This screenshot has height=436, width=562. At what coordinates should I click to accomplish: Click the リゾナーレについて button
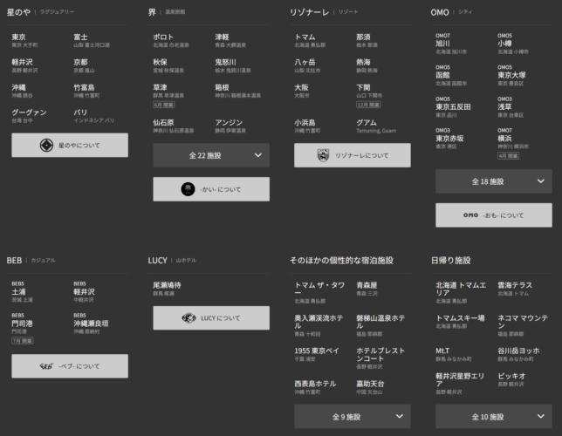352,155
